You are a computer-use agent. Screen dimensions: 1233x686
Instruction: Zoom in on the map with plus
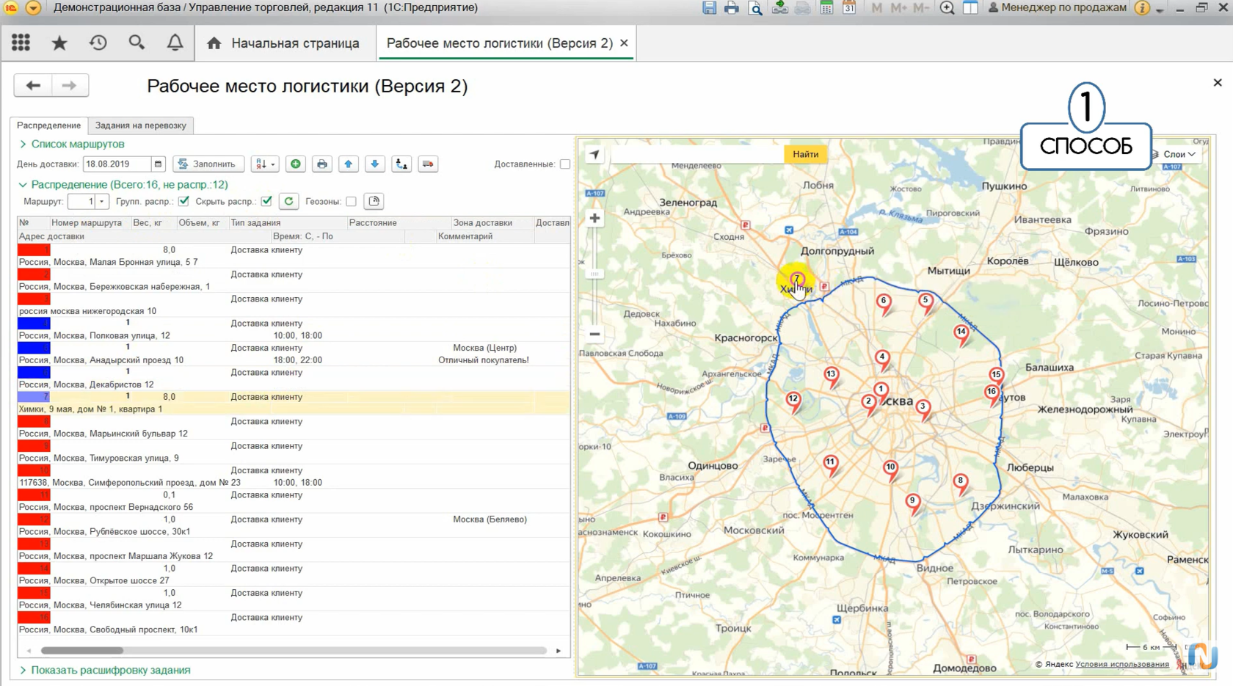594,218
